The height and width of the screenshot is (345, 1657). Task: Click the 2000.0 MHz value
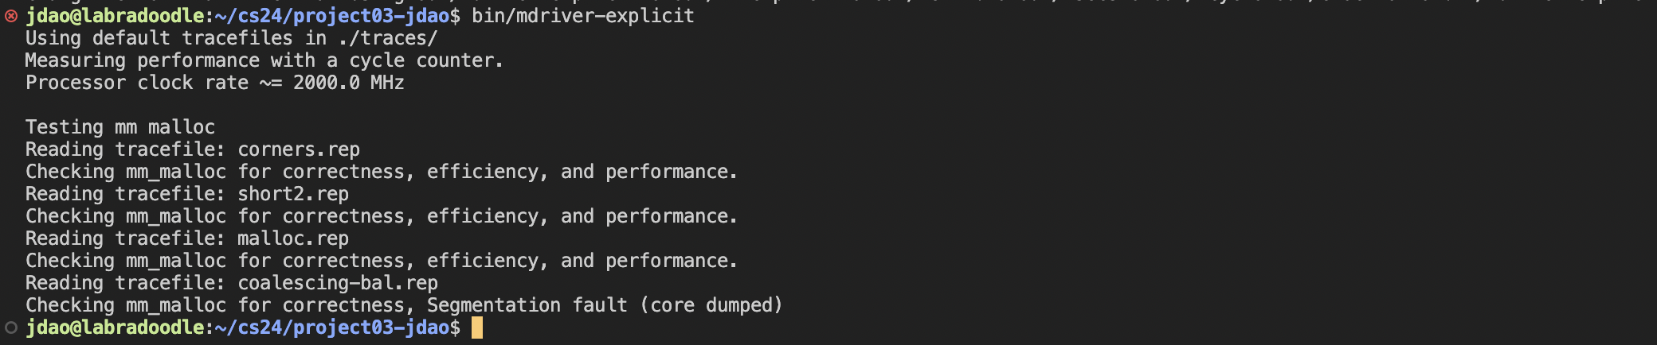(x=348, y=83)
